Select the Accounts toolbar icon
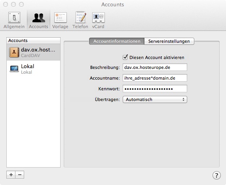Image resolution: width=226 pixels, height=185 pixels. coord(38,20)
